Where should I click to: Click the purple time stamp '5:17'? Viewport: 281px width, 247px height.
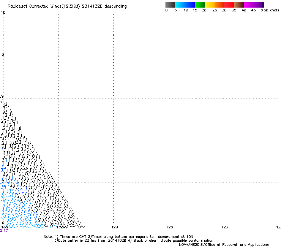(x=4, y=231)
